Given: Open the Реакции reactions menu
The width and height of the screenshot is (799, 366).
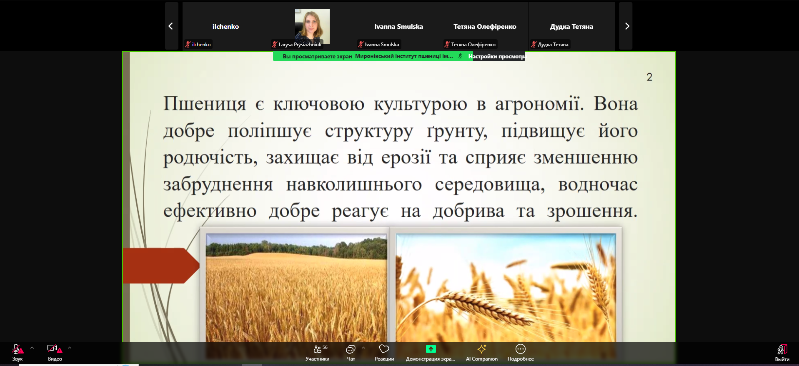Looking at the screenshot, I should tap(384, 352).
